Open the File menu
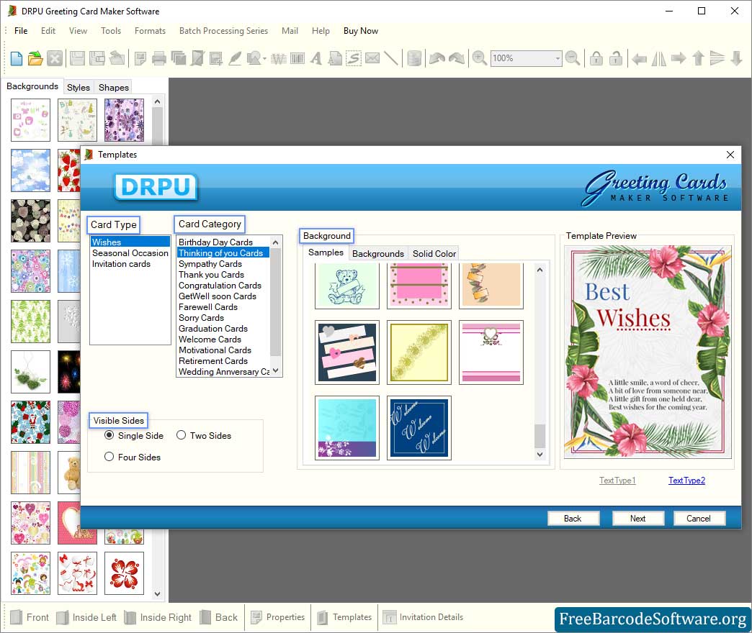The width and height of the screenshot is (752, 633). tap(21, 31)
